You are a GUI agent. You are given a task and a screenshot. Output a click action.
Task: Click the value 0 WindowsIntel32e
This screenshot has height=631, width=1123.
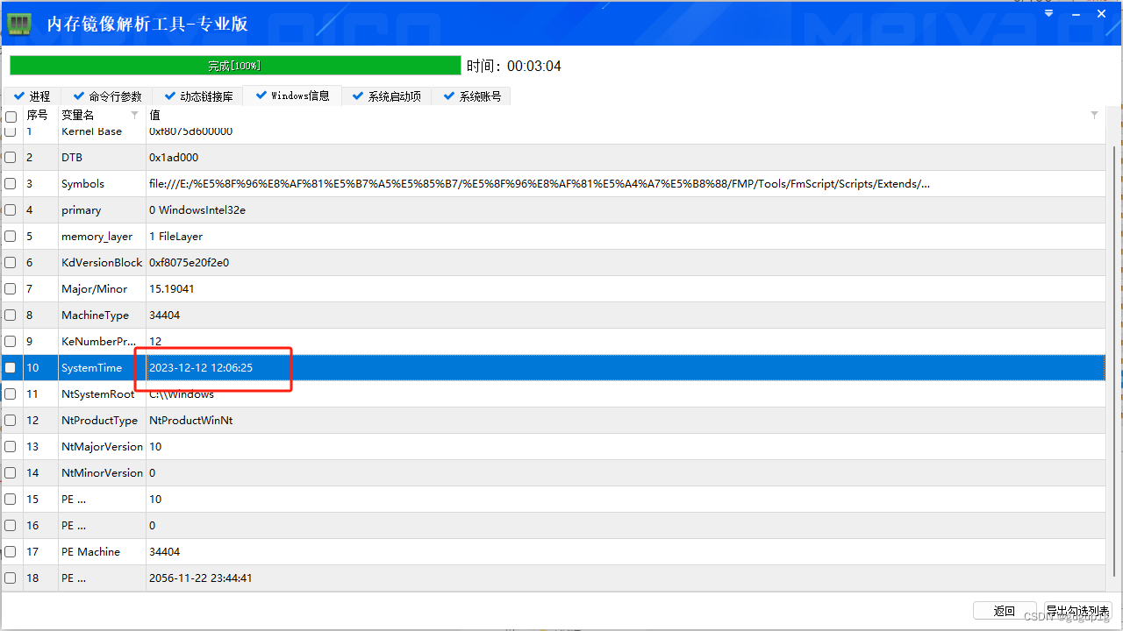click(x=197, y=210)
